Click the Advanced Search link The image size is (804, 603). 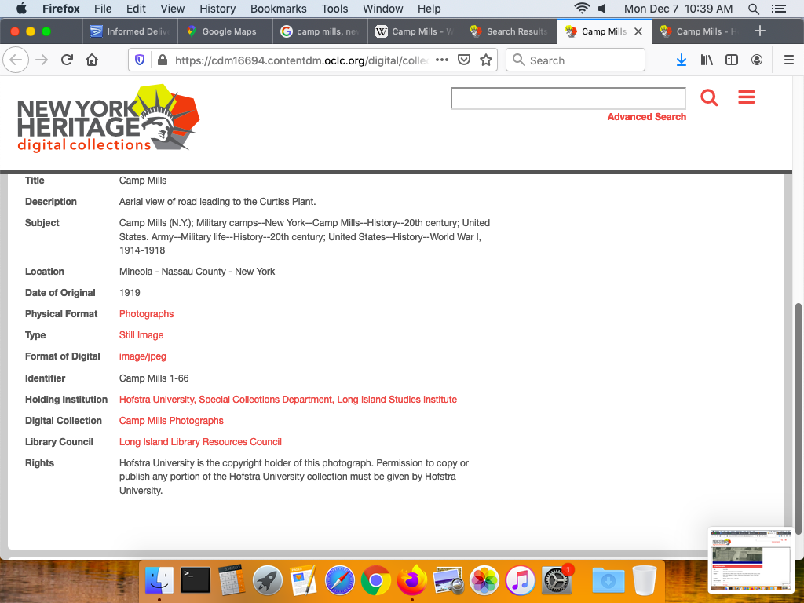pos(646,117)
